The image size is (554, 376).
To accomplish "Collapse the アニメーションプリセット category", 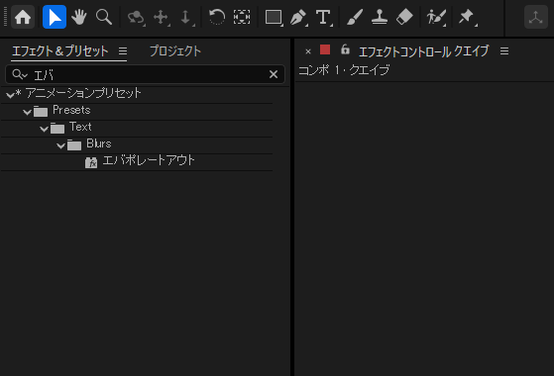I will click(x=10, y=94).
